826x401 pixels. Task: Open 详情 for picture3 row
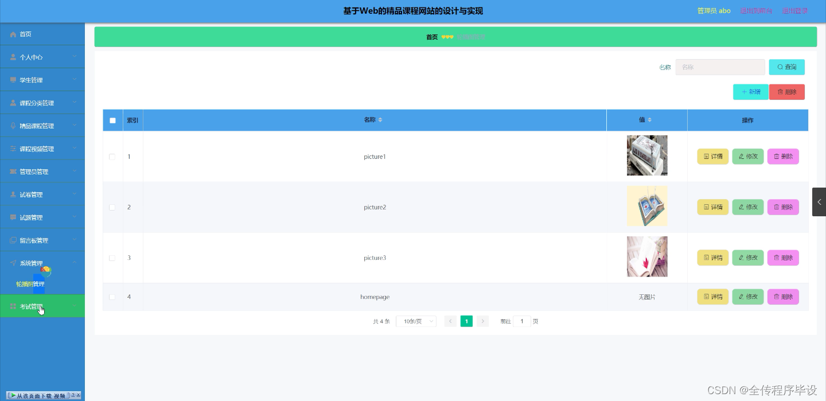tap(712, 258)
